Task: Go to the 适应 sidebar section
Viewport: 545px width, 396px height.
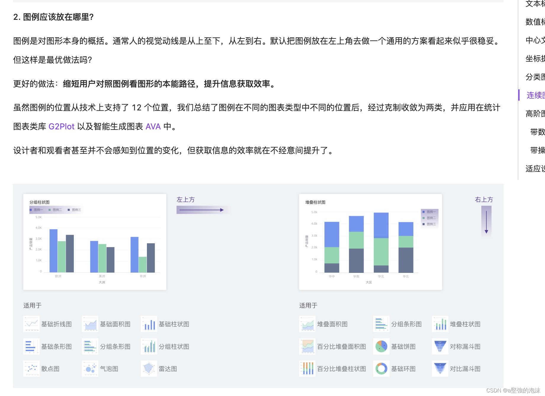Action: (535, 169)
